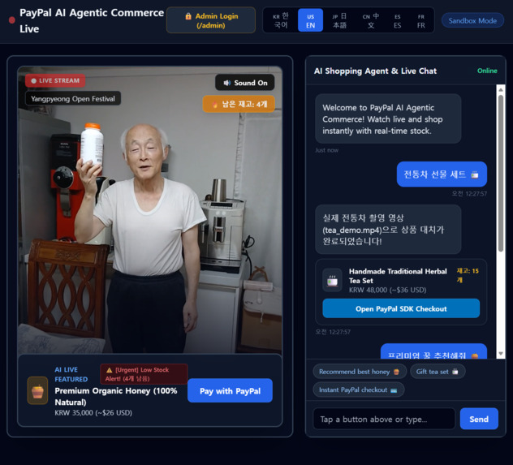The image size is (513, 465).
Task: Click the red live dot beside title
Action: pyautogui.click(x=12, y=20)
